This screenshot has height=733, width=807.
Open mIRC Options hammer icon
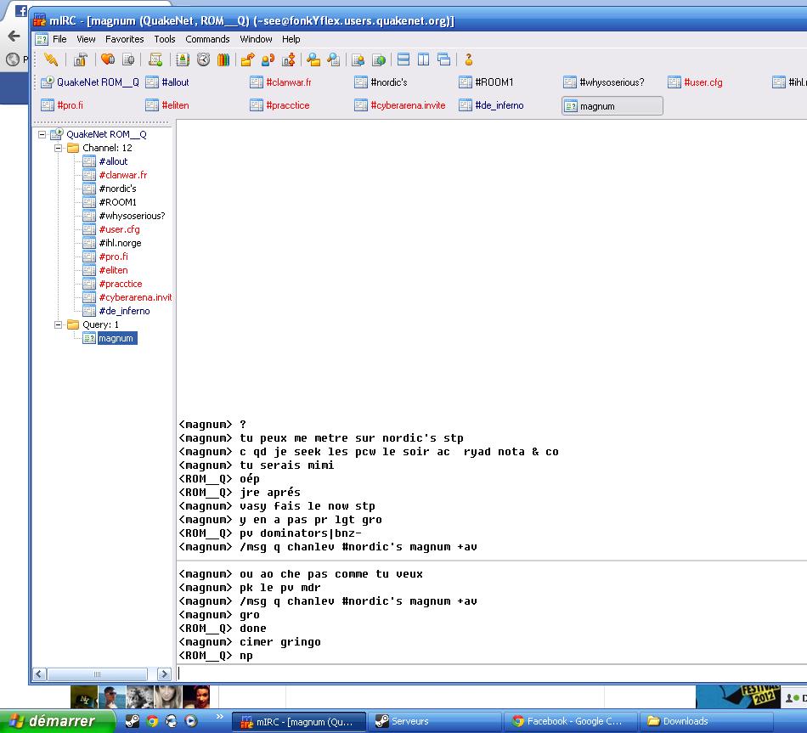point(81,59)
